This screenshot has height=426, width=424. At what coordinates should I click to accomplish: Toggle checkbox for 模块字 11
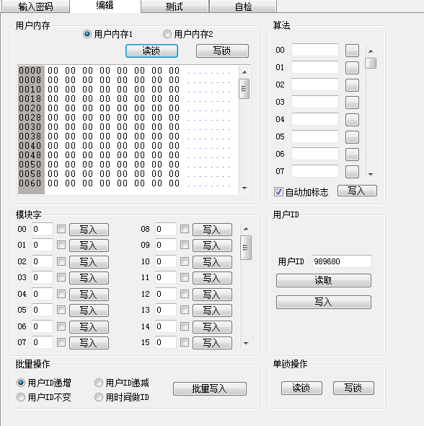click(185, 277)
